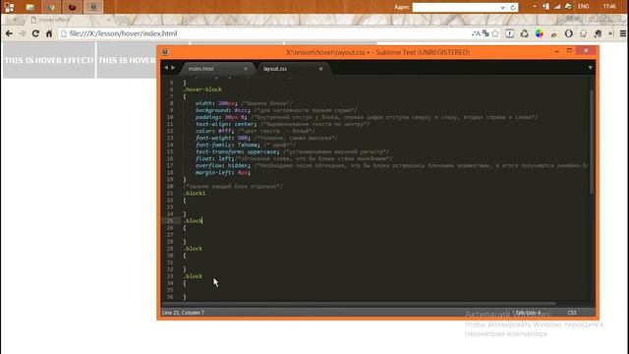Click first THIS IS HOVER EFFECT block
The width and height of the screenshot is (629, 354).
(49, 60)
